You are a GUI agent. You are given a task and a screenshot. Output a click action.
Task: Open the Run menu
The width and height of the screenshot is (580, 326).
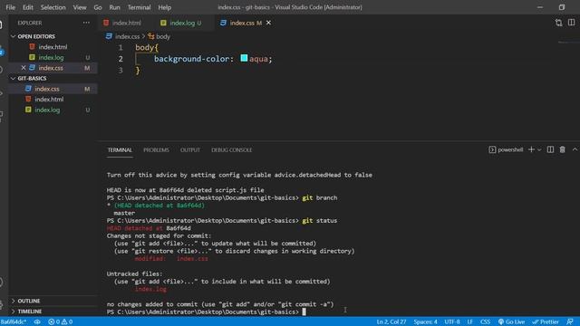(x=115, y=7)
